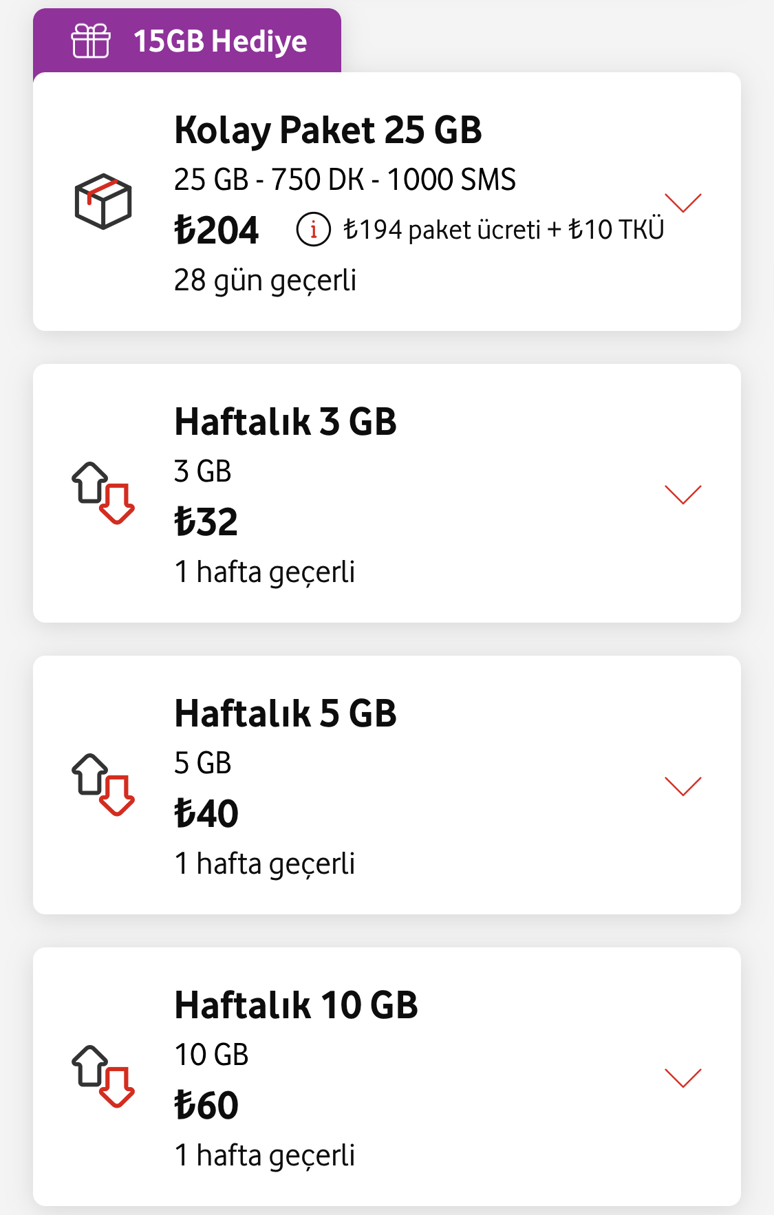The width and height of the screenshot is (774, 1215).
Task: Open the Kolay Paket 25 GB title
Action: tap(328, 131)
